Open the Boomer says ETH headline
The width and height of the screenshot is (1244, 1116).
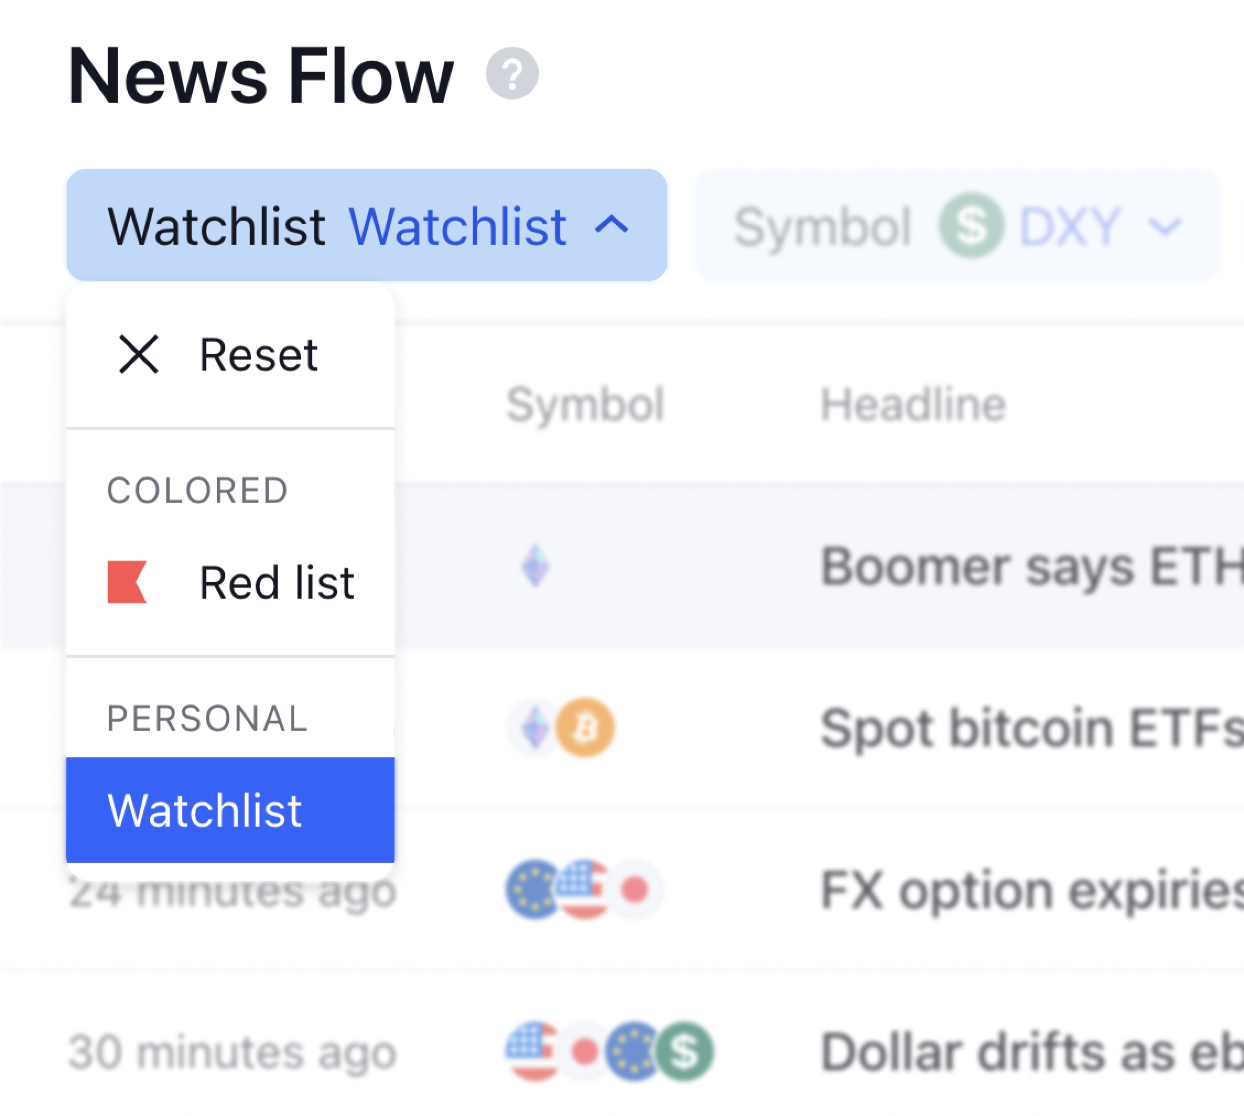click(1031, 567)
